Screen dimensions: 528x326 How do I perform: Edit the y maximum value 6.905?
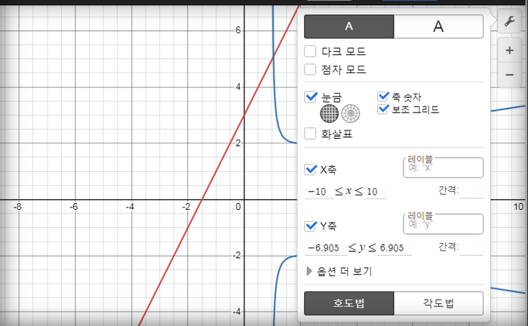coord(394,248)
